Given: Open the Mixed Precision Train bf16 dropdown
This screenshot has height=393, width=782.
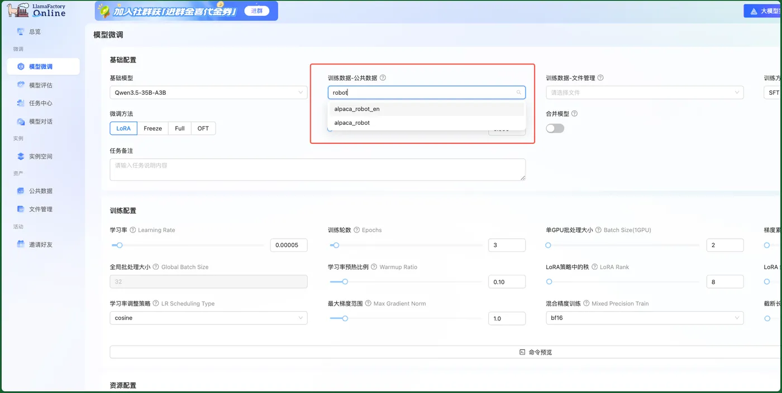Looking at the screenshot, I should click(645, 318).
